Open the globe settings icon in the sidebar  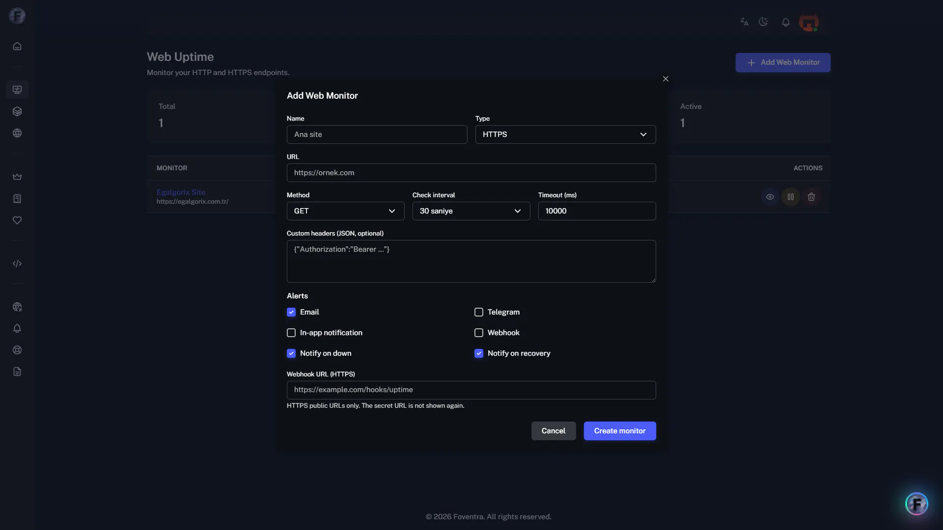(x=17, y=307)
